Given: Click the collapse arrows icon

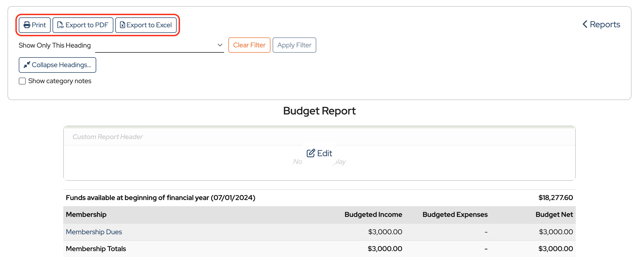Looking at the screenshot, I should point(27,65).
